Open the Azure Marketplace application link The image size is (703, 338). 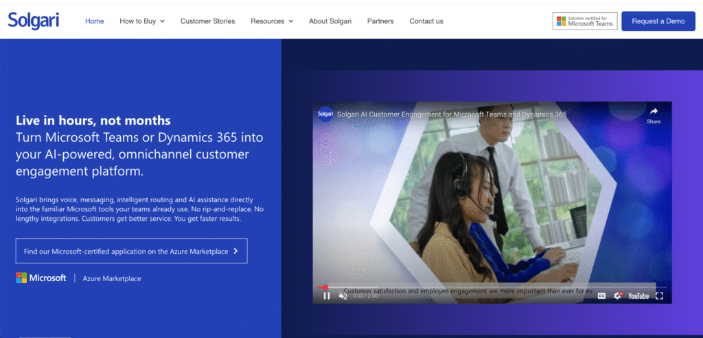pyautogui.click(x=131, y=251)
